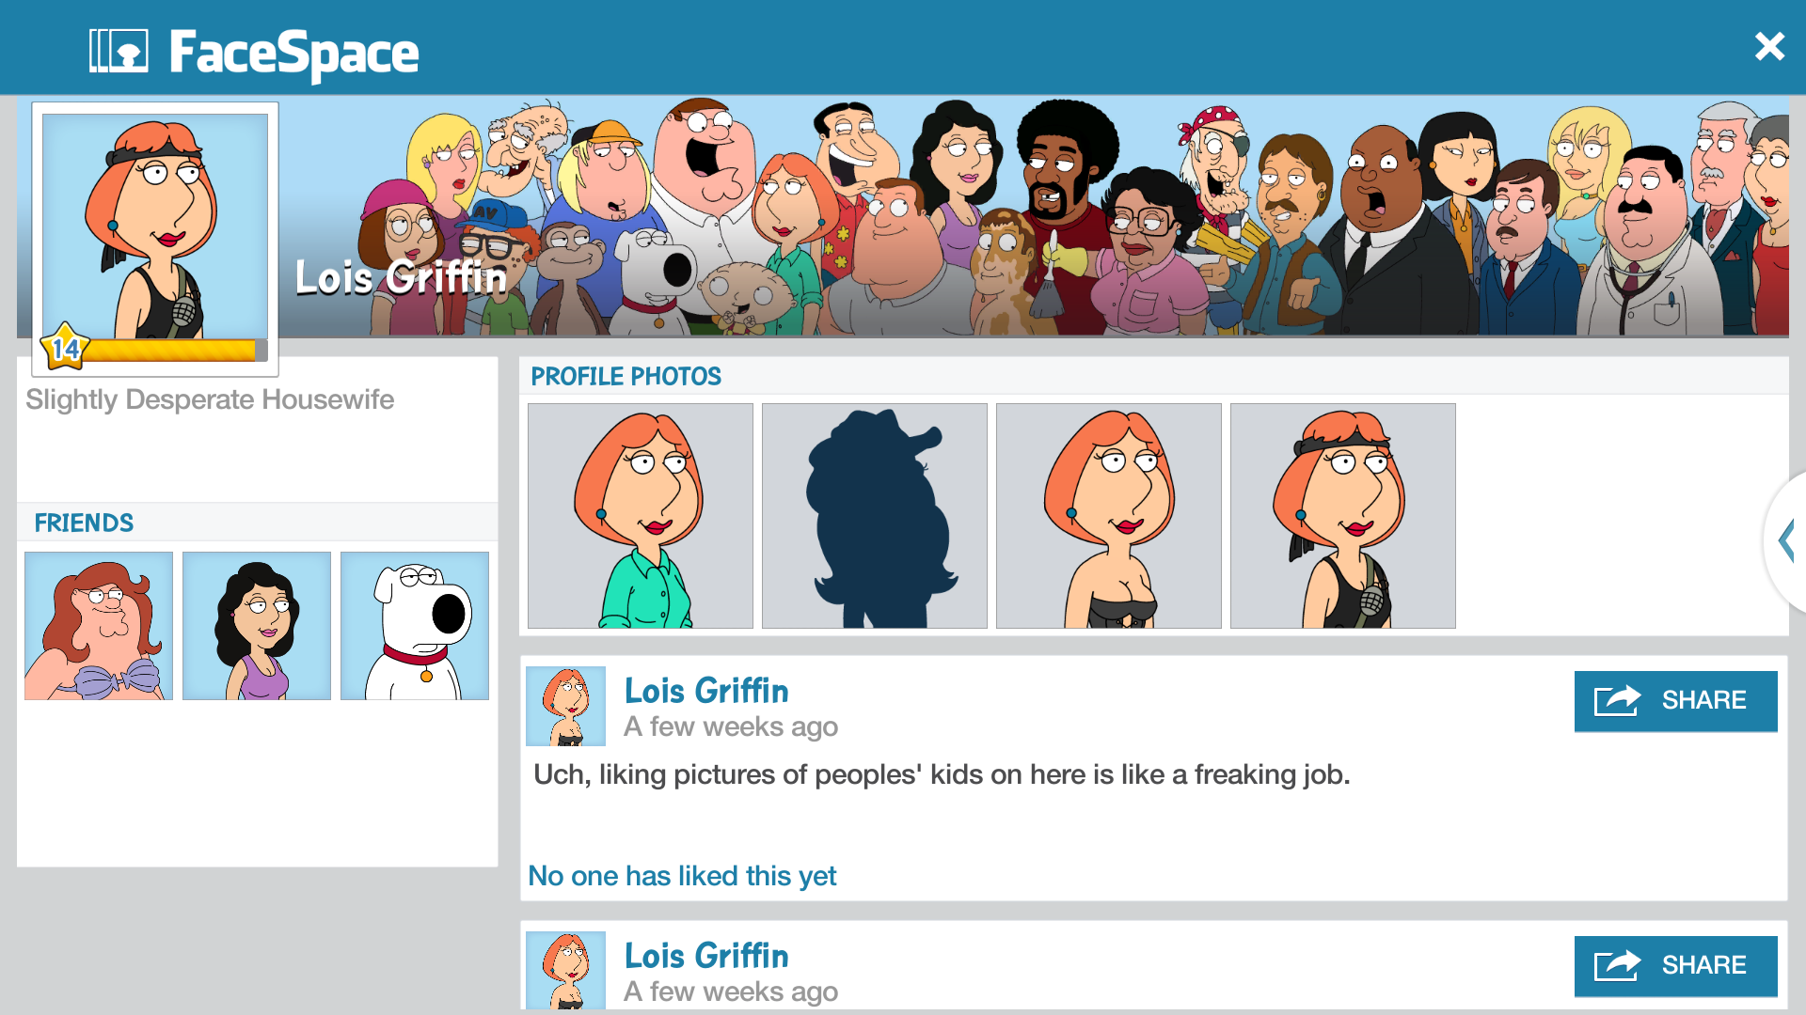Image resolution: width=1806 pixels, height=1015 pixels.
Task: Open the mermaid Peter friend thumbnail
Action: (x=99, y=626)
